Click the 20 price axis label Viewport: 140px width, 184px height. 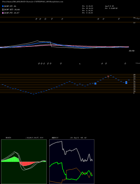click(x=134, y=75)
